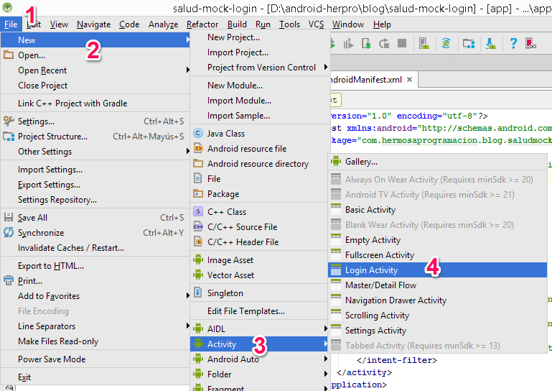Expand the Folder submenu arrow

click(326, 374)
